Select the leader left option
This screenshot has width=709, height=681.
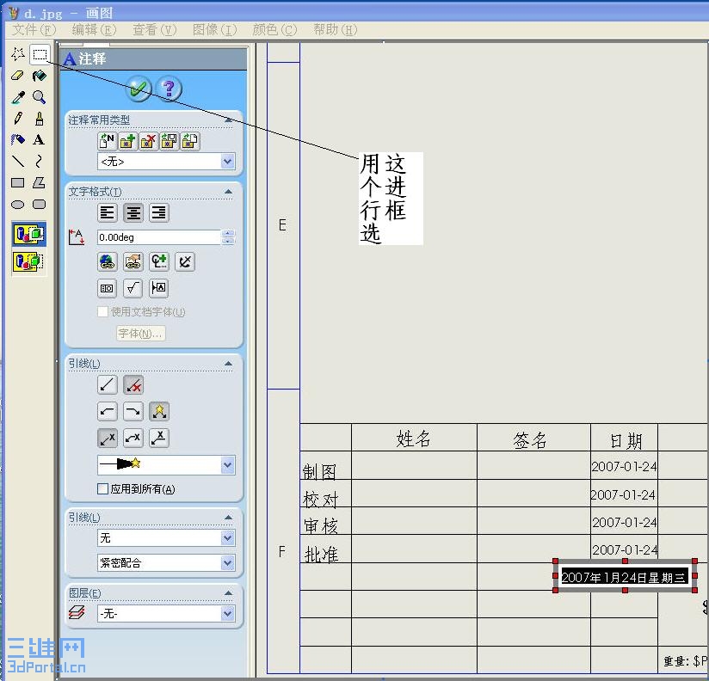tap(108, 411)
